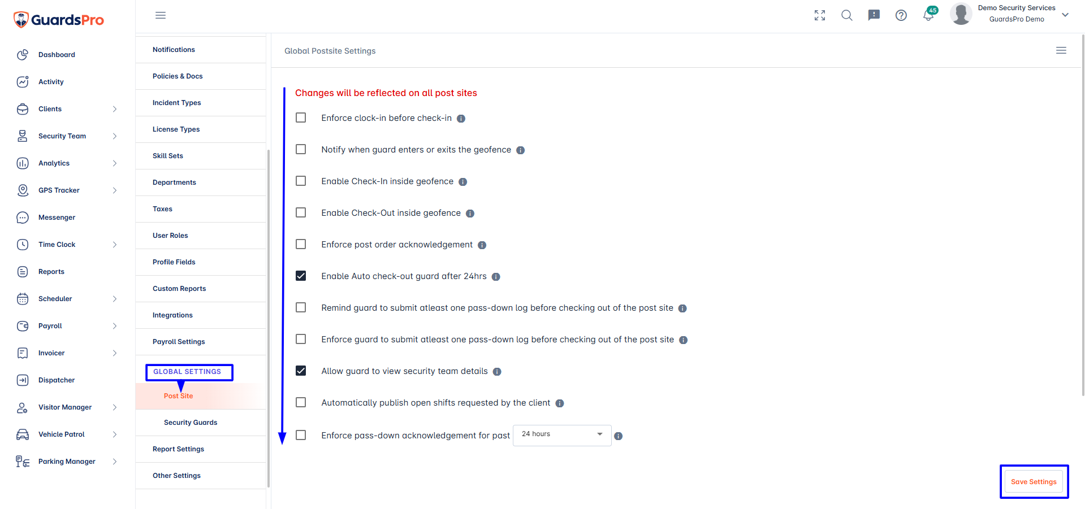The height and width of the screenshot is (509, 1085).
Task: Open the Report Settings link
Action: pos(178,449)
